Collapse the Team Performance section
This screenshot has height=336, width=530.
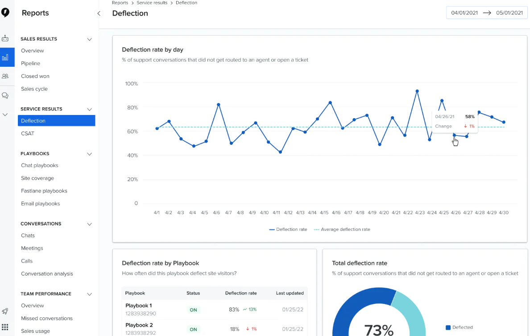coord(90,295)
